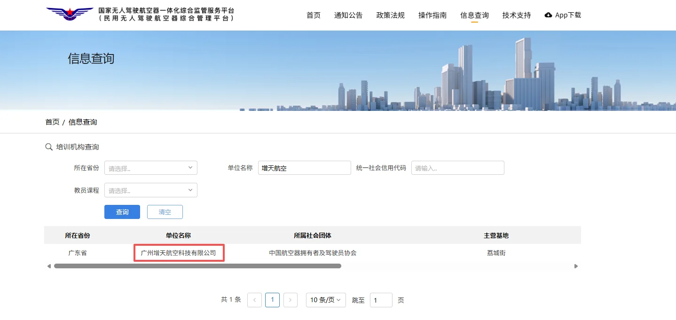
Task: Click the platform title text in header
Action: coord(166,15)
